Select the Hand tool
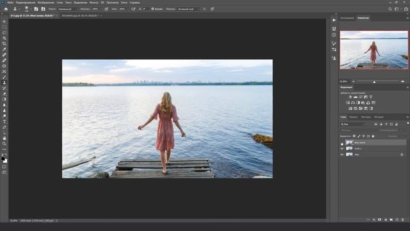The height and width of the screenshot is (231, 410). (4, 138)
